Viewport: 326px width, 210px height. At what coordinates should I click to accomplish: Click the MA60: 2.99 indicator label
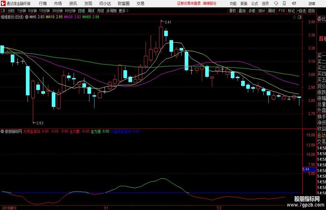[x=91, y=17]
